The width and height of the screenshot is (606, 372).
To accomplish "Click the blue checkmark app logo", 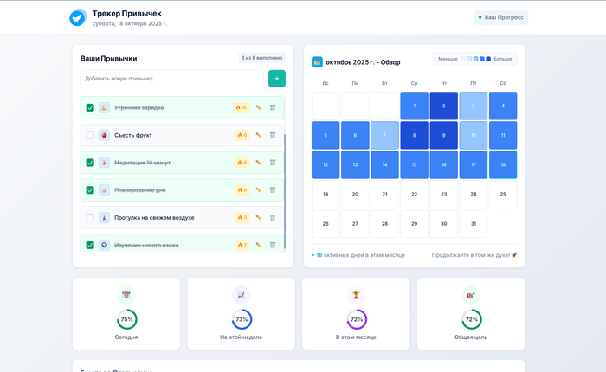I will 77,17.
